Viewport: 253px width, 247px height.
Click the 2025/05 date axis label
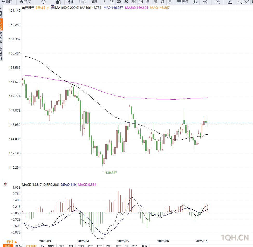click(123, 241)
